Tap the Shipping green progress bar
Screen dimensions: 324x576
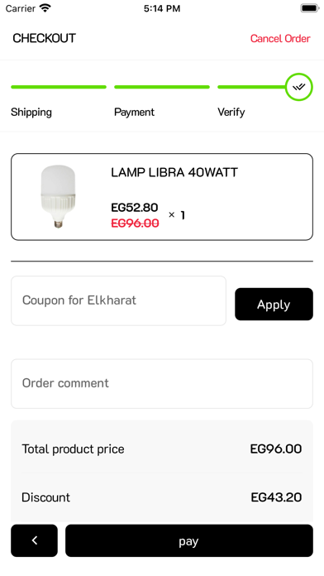[x=59, y=87]
